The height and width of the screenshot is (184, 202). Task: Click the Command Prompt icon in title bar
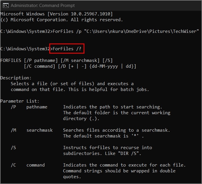(x=5, y=5)
